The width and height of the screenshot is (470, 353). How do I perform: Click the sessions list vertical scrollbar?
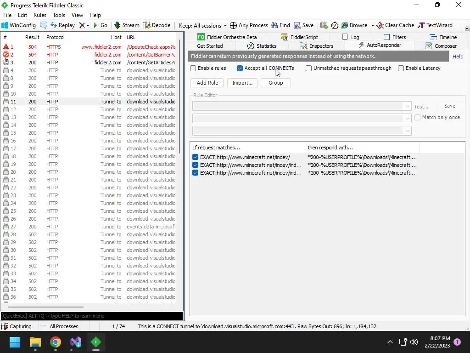[x=179, y=96]
